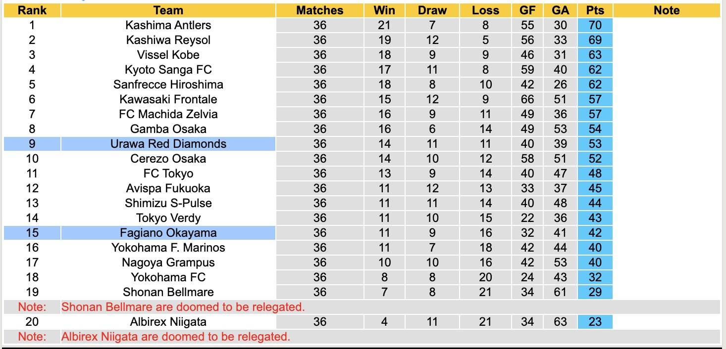Image resolution: width=726 pixels, height=349 pixels.
Task: Click the highlighted Fagiano Okayama team name
Action: tap(168, 233)
